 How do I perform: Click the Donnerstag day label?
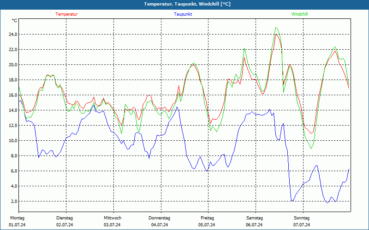(159, 218)
